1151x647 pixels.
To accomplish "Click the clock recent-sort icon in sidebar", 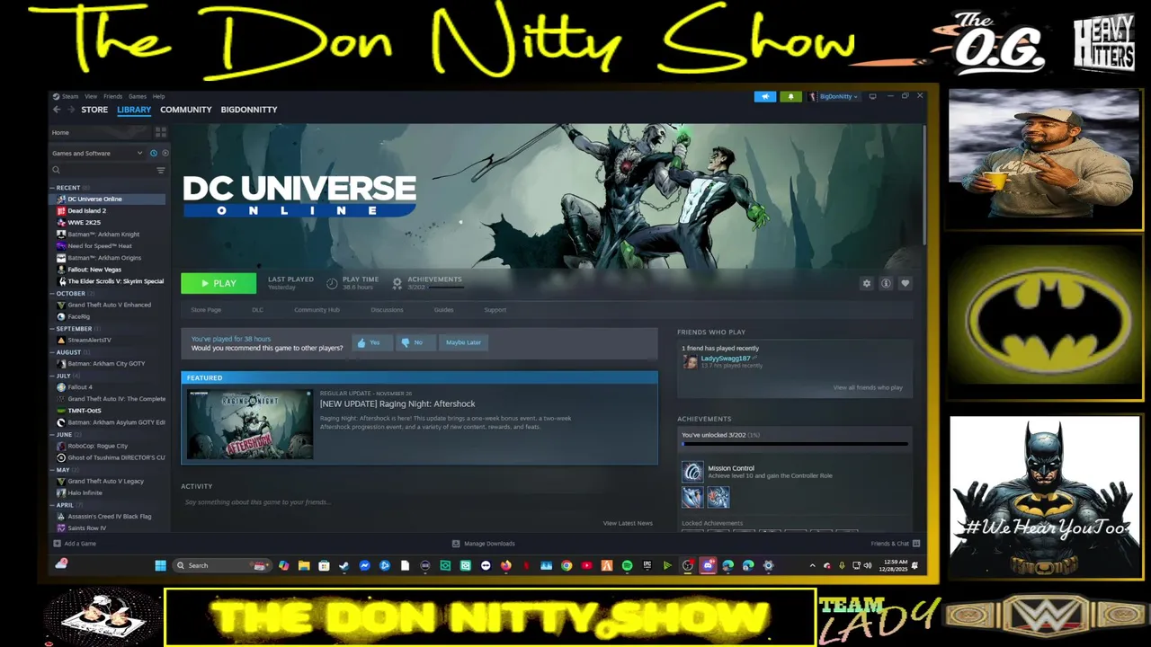I will (154, 153).
